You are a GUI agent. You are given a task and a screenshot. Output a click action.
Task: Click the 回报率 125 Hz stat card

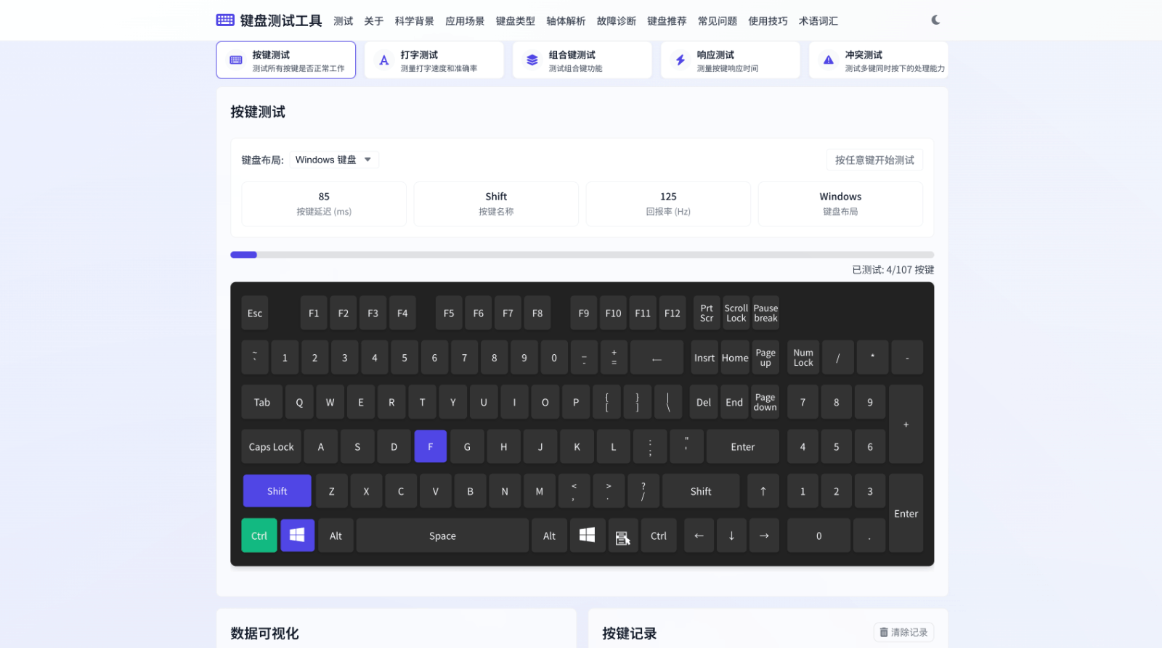point(668,204)
